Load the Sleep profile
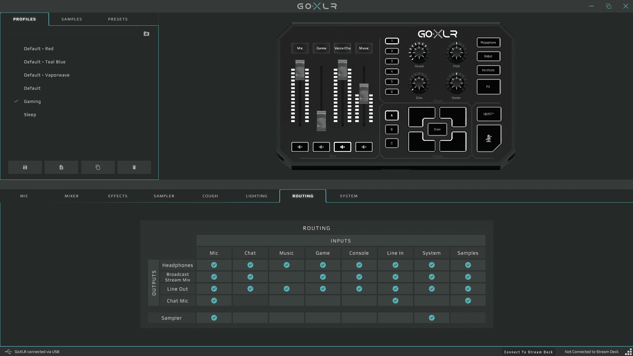The width and height of the screenshot is (633, 356). (30, 115)
